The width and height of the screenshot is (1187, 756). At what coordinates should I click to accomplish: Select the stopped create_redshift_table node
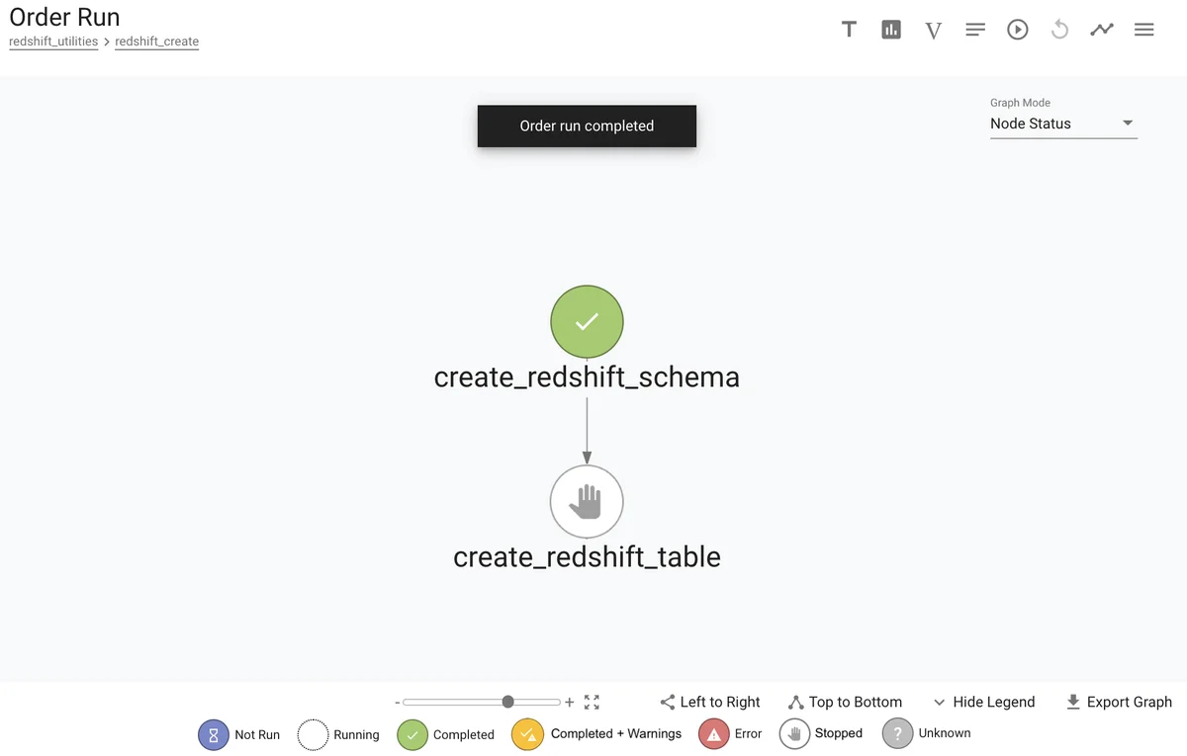(x=587, y=502)
